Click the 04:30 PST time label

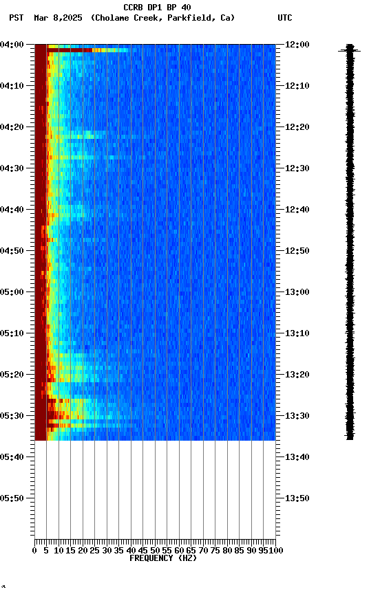12,168
